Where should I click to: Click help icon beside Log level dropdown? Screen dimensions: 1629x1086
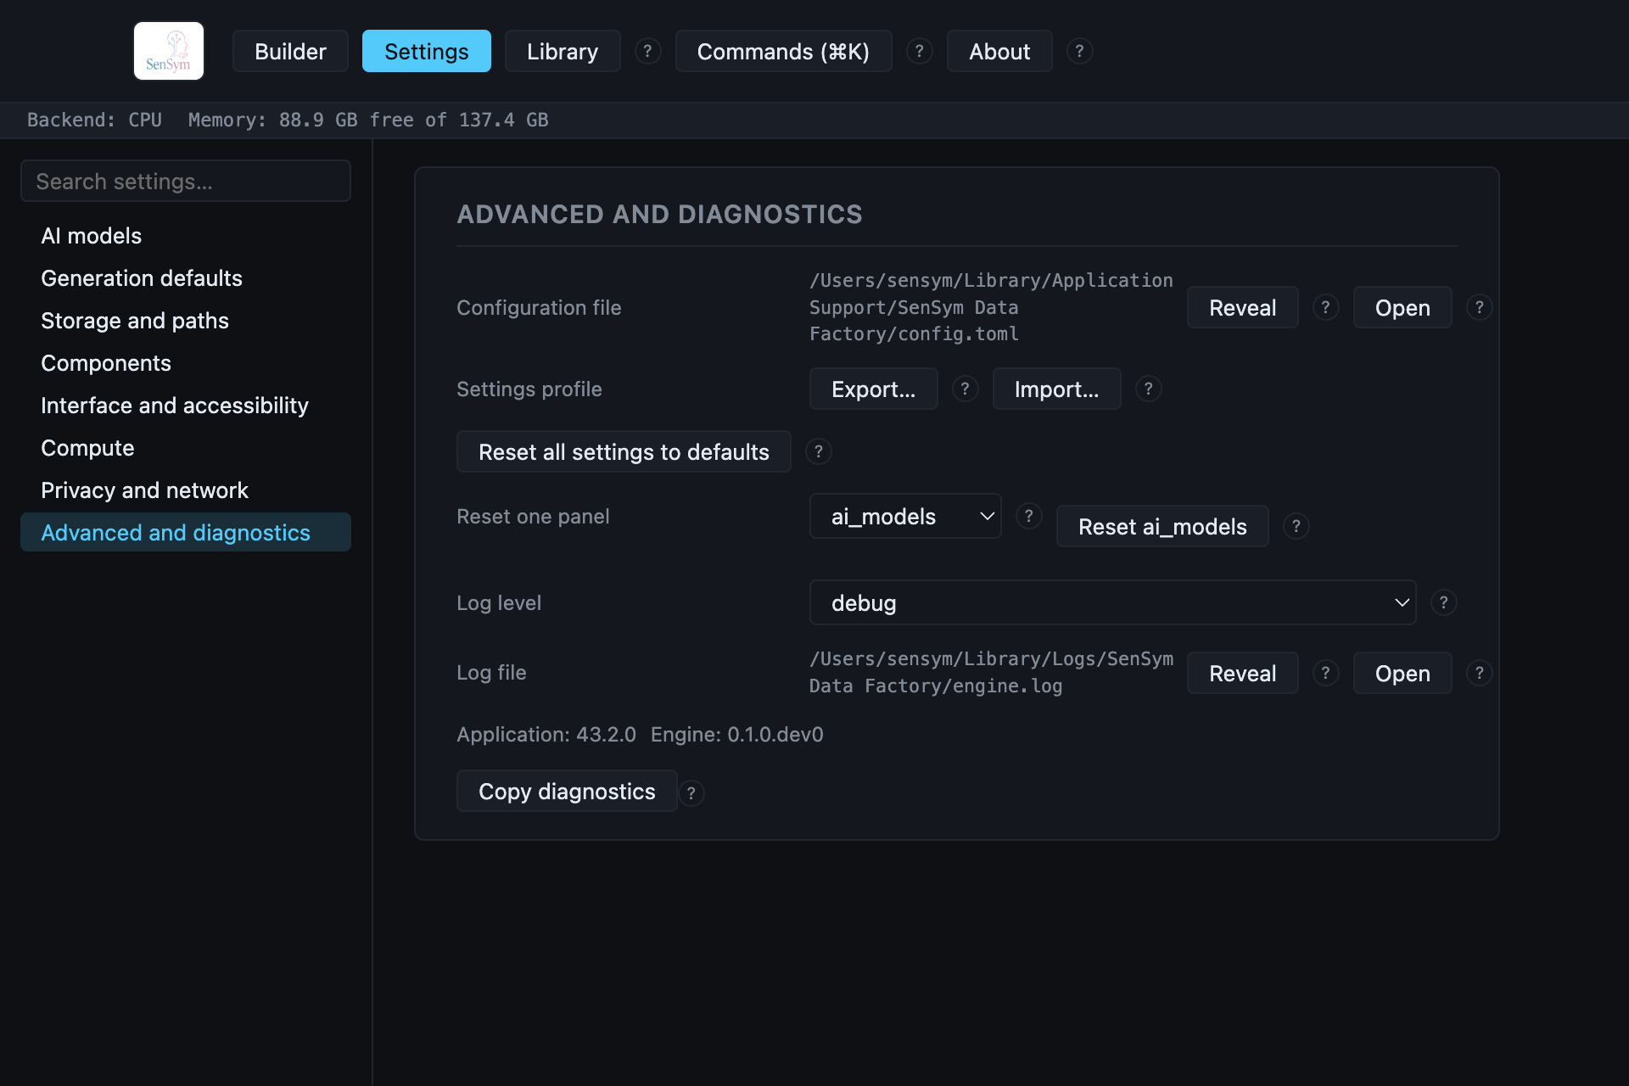[1444, 602]
